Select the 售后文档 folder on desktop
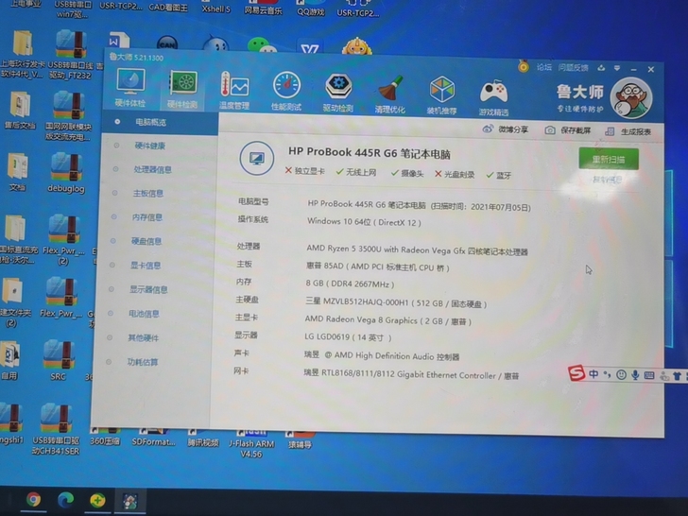The width and height of the screenshot is (688, 516). pyautogui.click(x=19, y=111)
